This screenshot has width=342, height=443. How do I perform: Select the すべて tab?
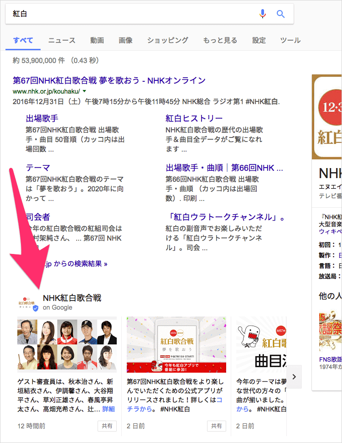23,40
